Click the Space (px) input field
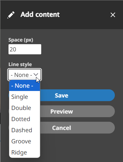 [x=25, y=49]
